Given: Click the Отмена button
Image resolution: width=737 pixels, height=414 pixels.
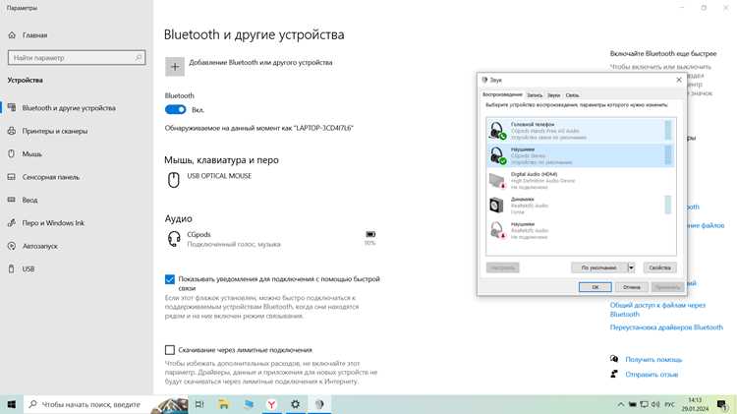Looking at the screenshot, I should (631, 287).
